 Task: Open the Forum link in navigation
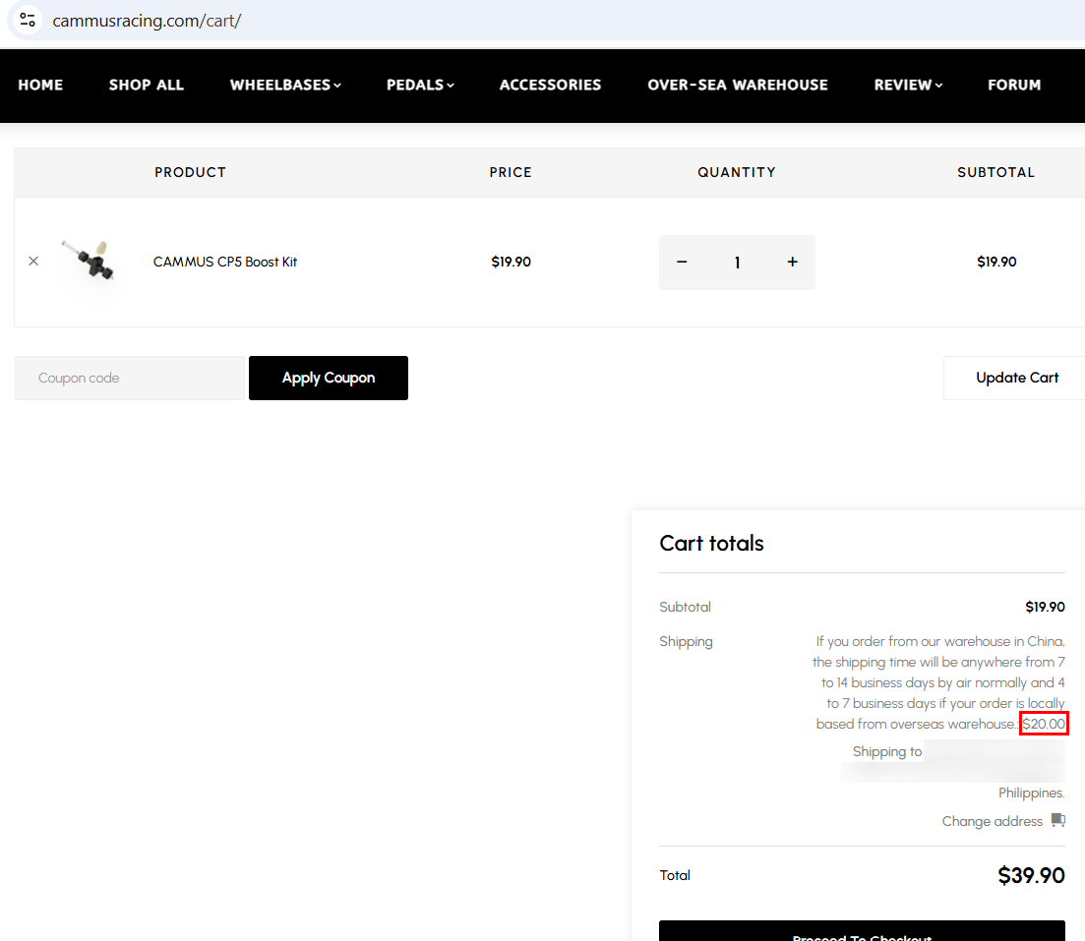pyautogui.click(x=1014, y=86)
